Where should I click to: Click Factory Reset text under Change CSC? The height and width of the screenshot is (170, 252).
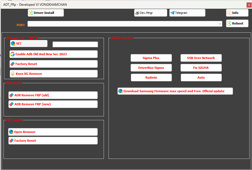(x=26, y=64)
